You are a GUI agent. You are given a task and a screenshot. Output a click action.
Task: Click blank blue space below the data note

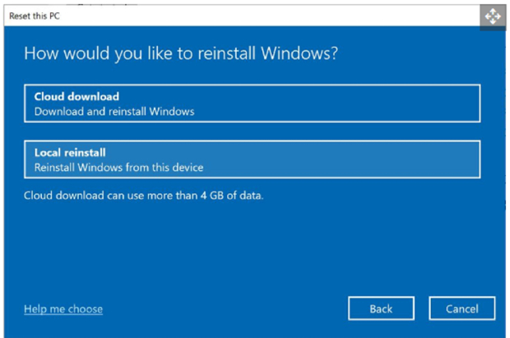click(x=247, y=247)
